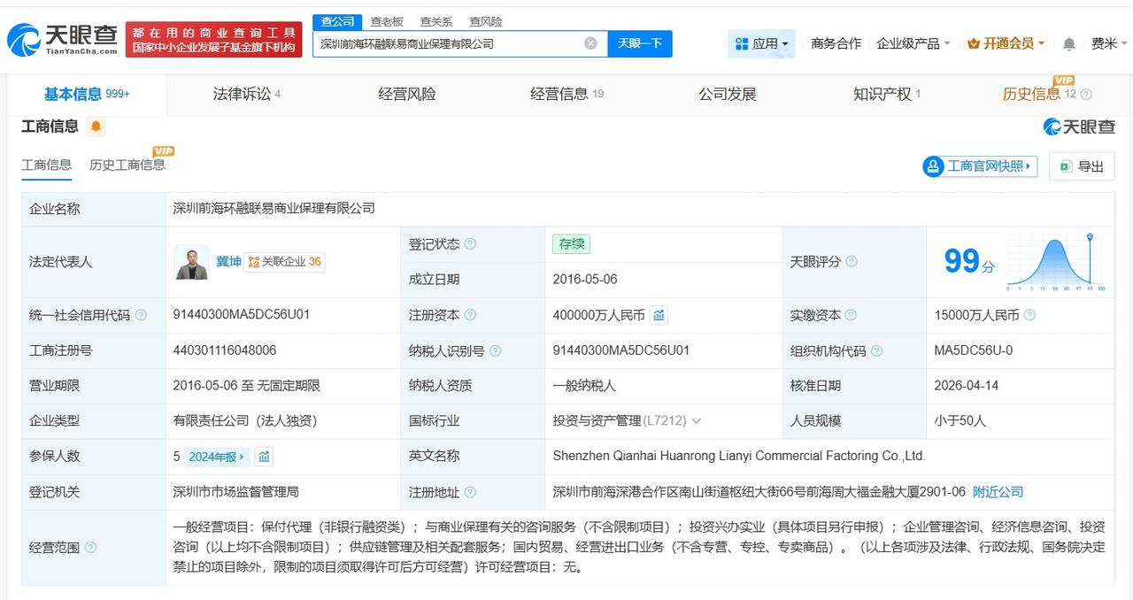Click the photo of legal representative 冀坤
1133x600 pixels.
tap(191, 262)
